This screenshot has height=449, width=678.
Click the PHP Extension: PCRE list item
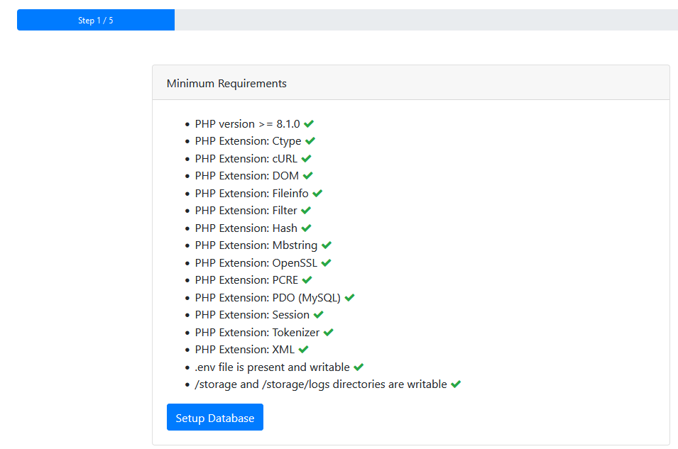(246, 279)
